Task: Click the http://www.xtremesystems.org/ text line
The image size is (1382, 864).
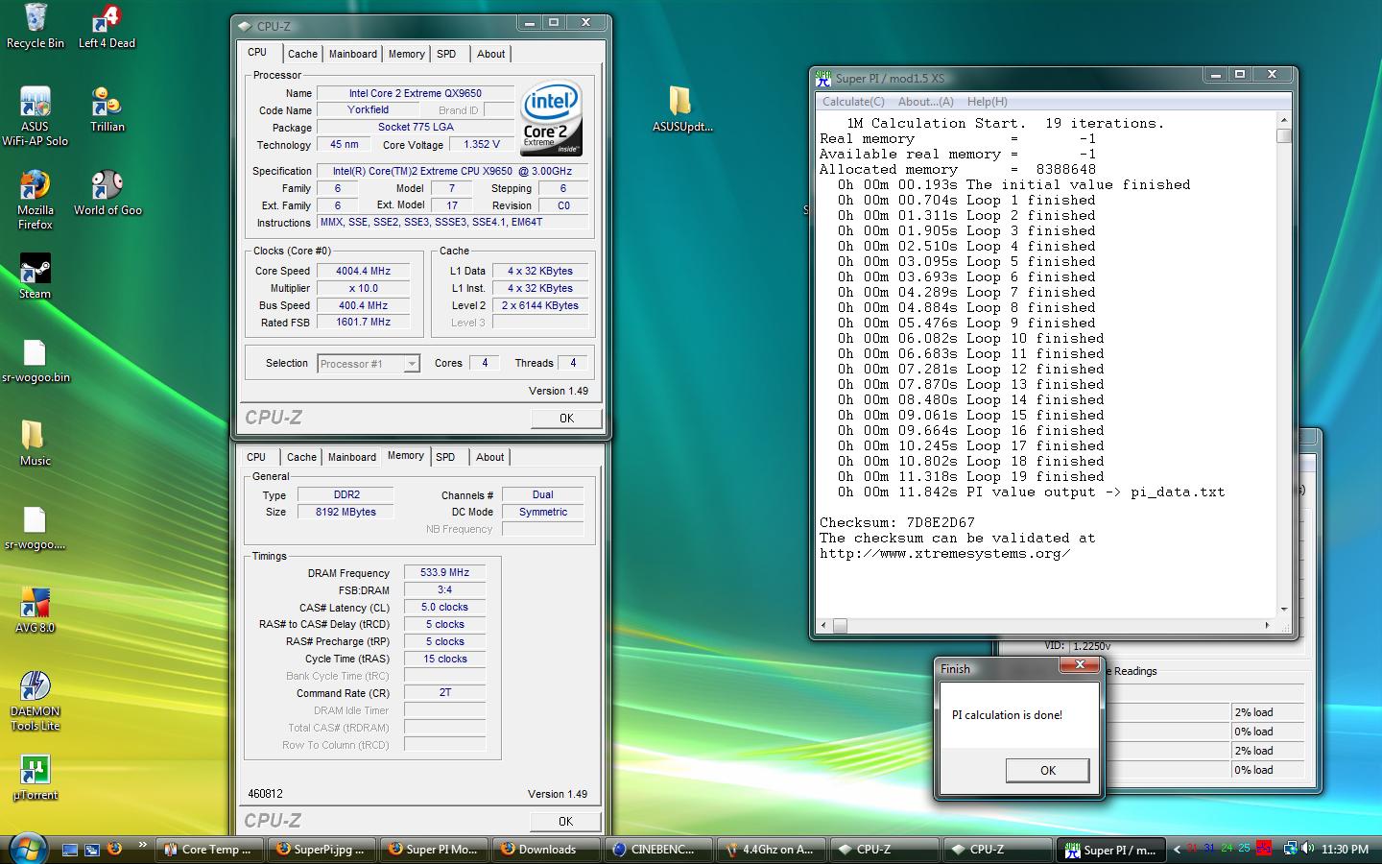Action: 944,554
